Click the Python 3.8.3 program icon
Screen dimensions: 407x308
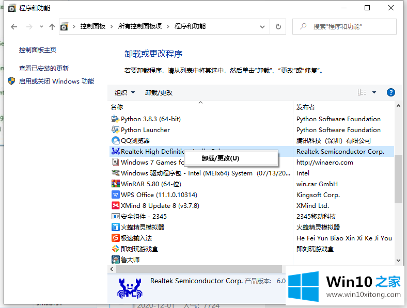coord(115,119)
